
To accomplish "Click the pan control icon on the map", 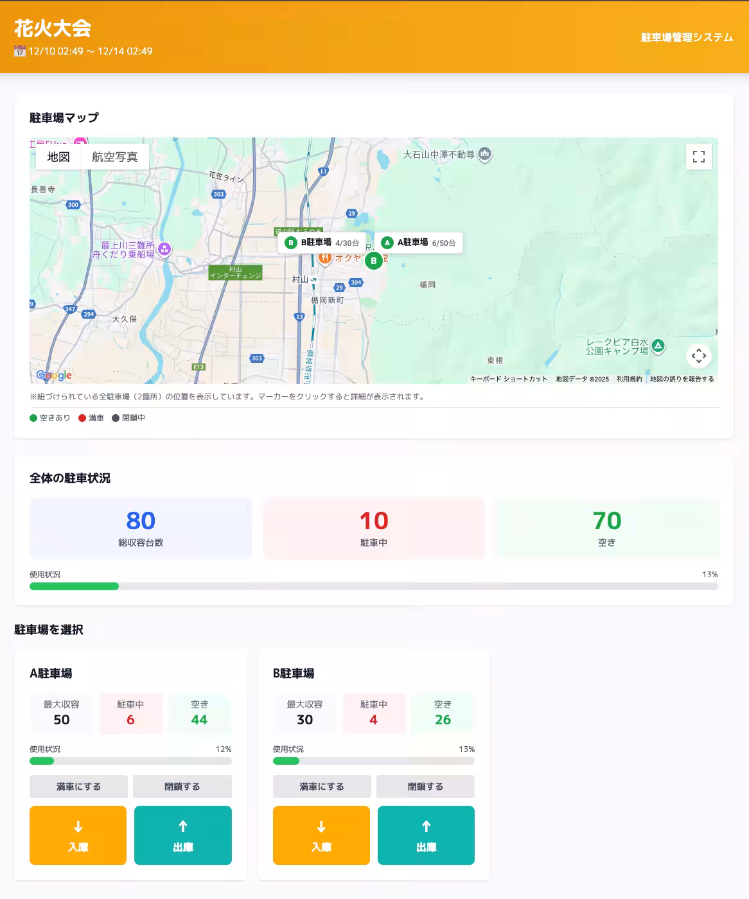I will 698,356.
